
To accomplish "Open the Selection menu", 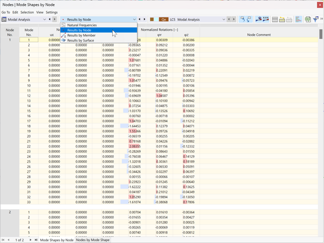I will [x=27, y=12].
